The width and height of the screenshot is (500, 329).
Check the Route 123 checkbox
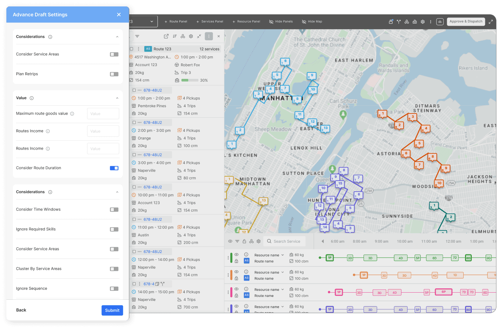(x=131, y=49)
